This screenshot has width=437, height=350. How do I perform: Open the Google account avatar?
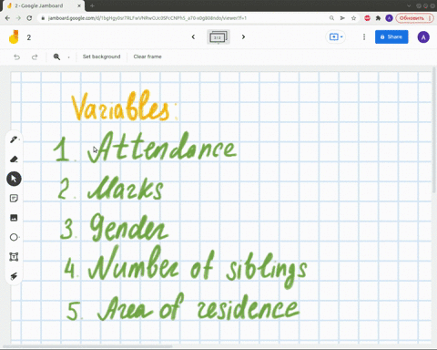pyautogui.click(x=423, y=37)
